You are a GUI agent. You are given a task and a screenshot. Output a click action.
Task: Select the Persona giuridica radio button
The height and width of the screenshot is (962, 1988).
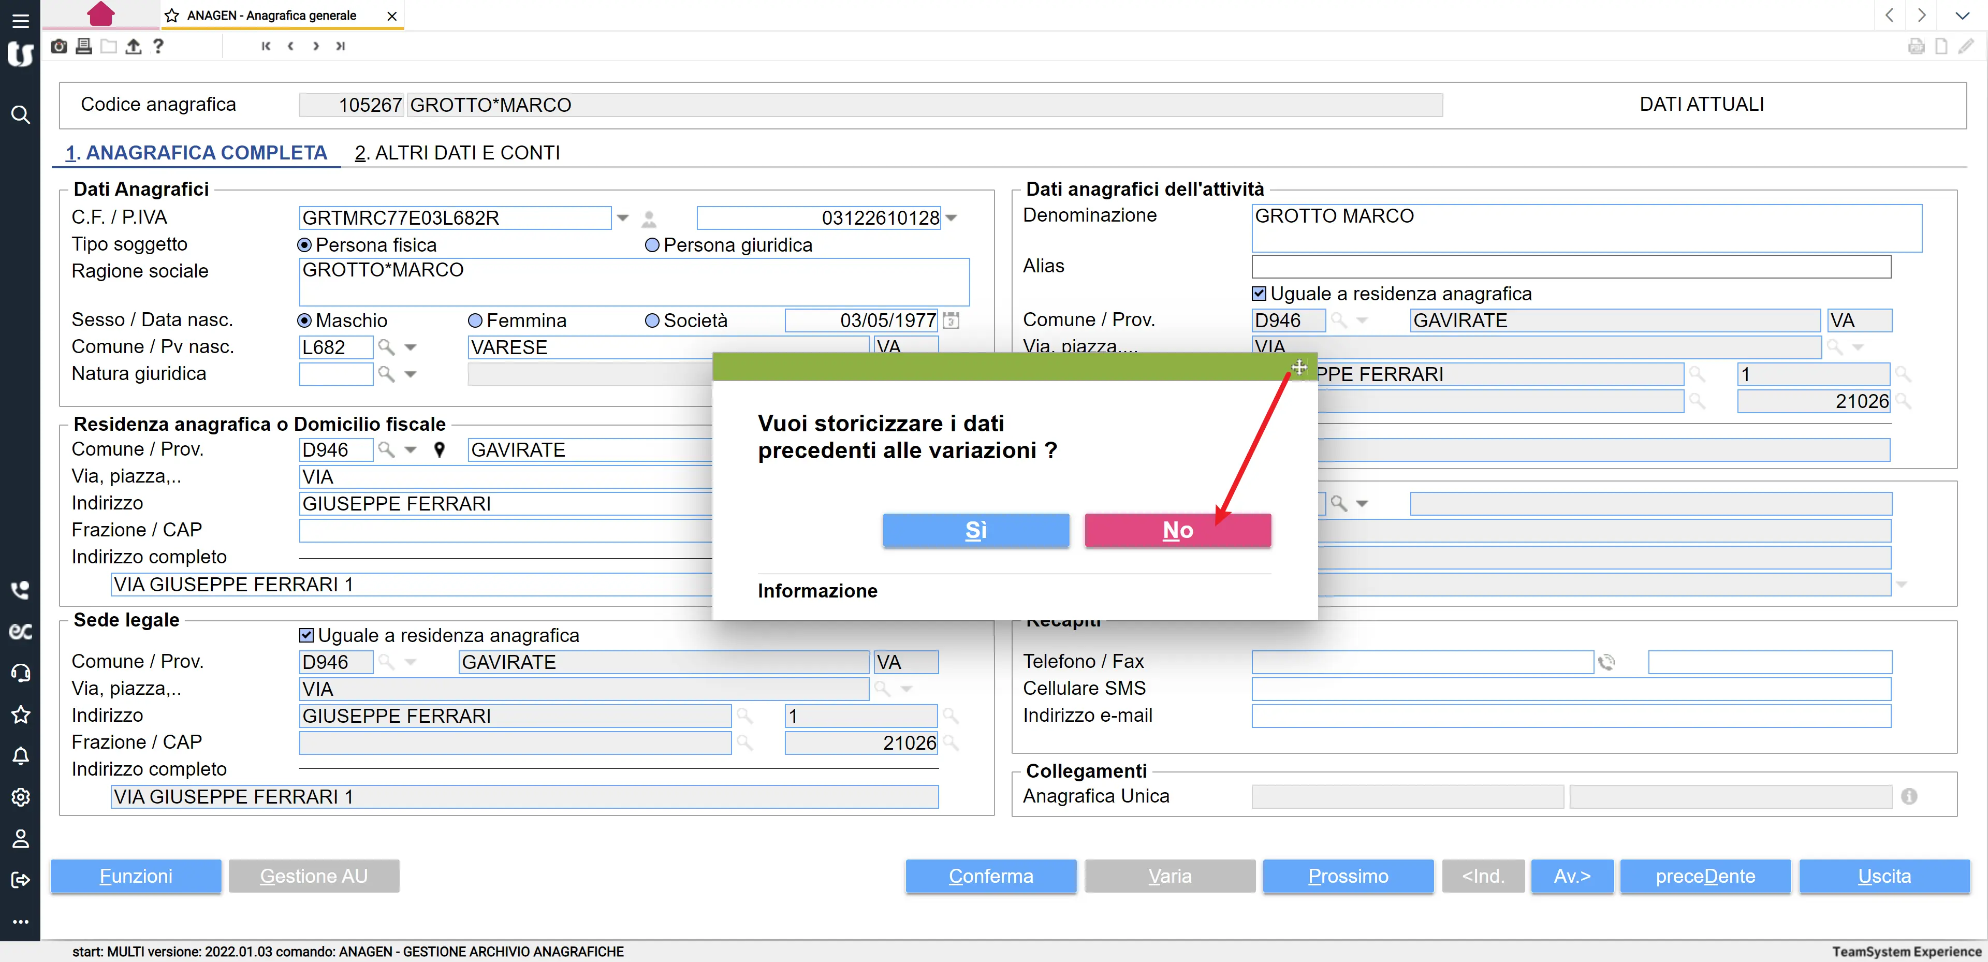(652, 245)
